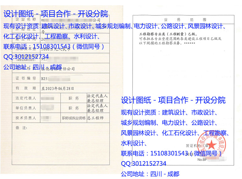Click the 职称或执业资格 cell
Screen dimensions: 242x179
click(74, 118)
